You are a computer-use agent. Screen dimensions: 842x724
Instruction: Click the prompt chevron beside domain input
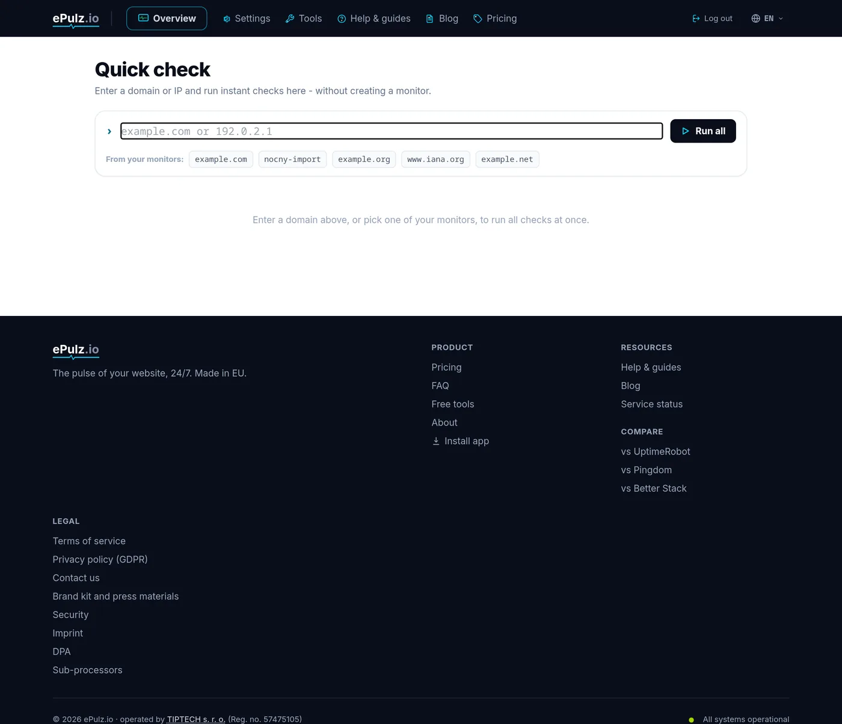pyautogui.click(x=109, y=131)
